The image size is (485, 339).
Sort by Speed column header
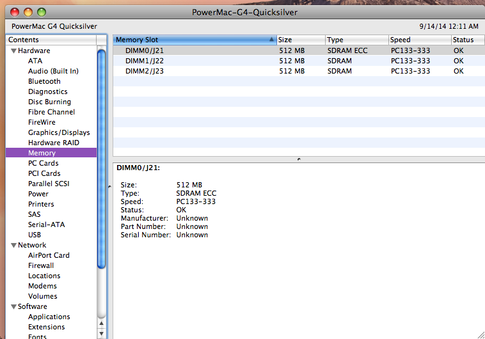420,40
